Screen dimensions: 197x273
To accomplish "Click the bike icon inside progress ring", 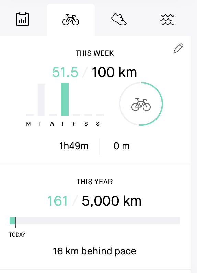I will coord(141,105).
